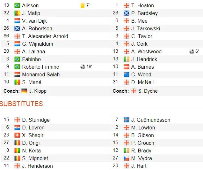Select substitute P. Crouch
The image size is (203, 170).
143,143
